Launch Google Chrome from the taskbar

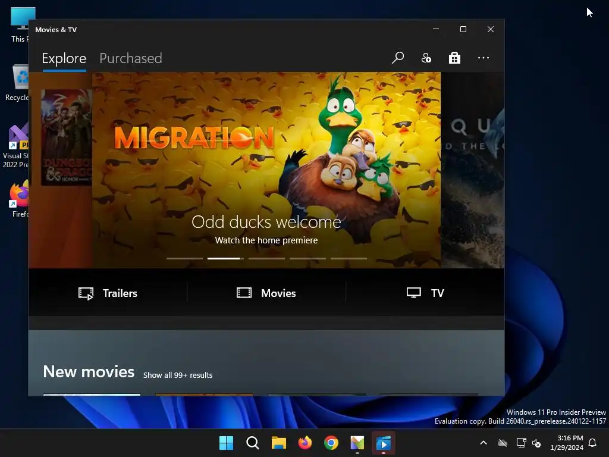[331, 443]
